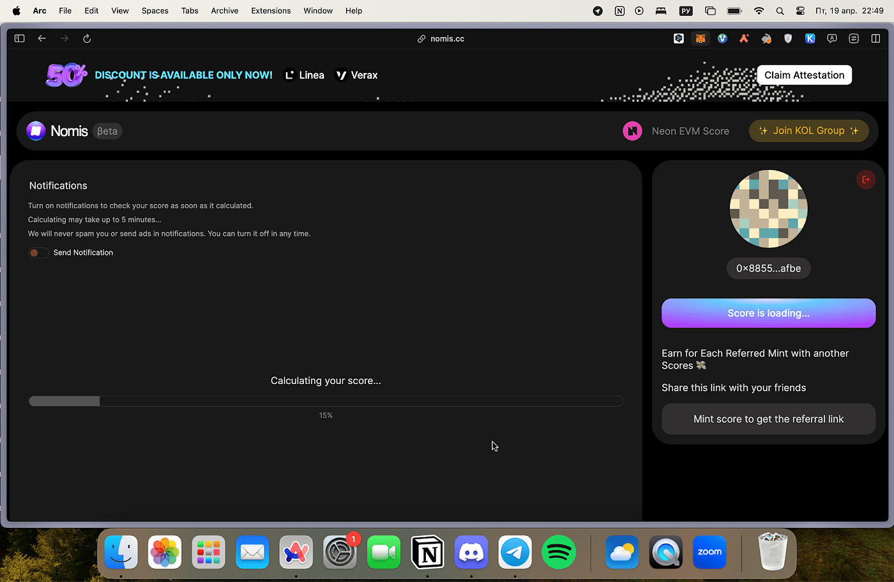Open the View menu
894x582 pixels.
pos(120,11)
